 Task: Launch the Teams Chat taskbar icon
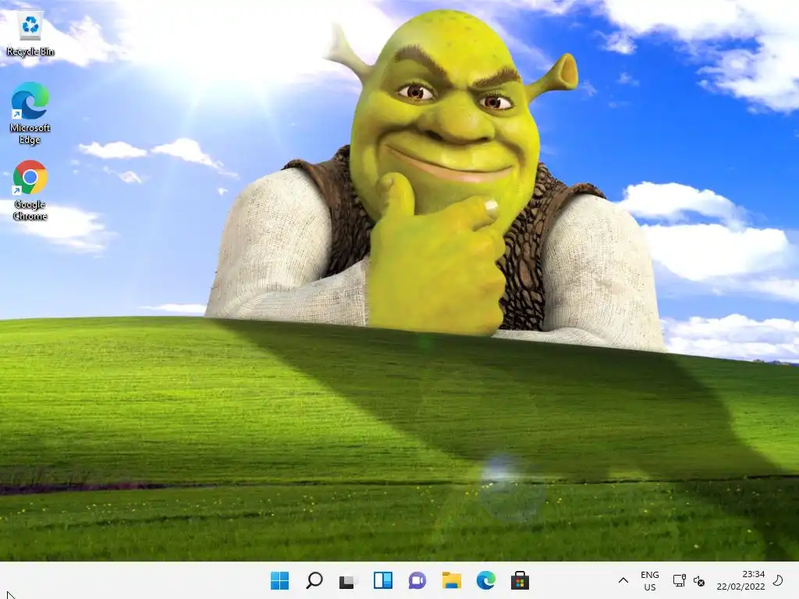[x=417, y=580]
